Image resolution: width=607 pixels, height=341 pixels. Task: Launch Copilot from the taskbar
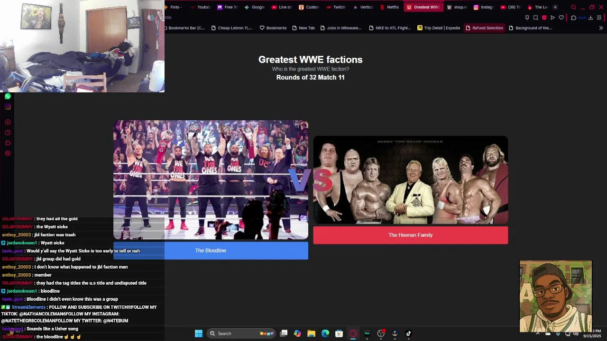297,333
